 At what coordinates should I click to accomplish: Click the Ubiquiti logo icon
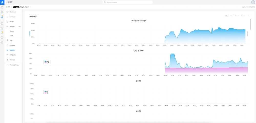tap(2, 2)
